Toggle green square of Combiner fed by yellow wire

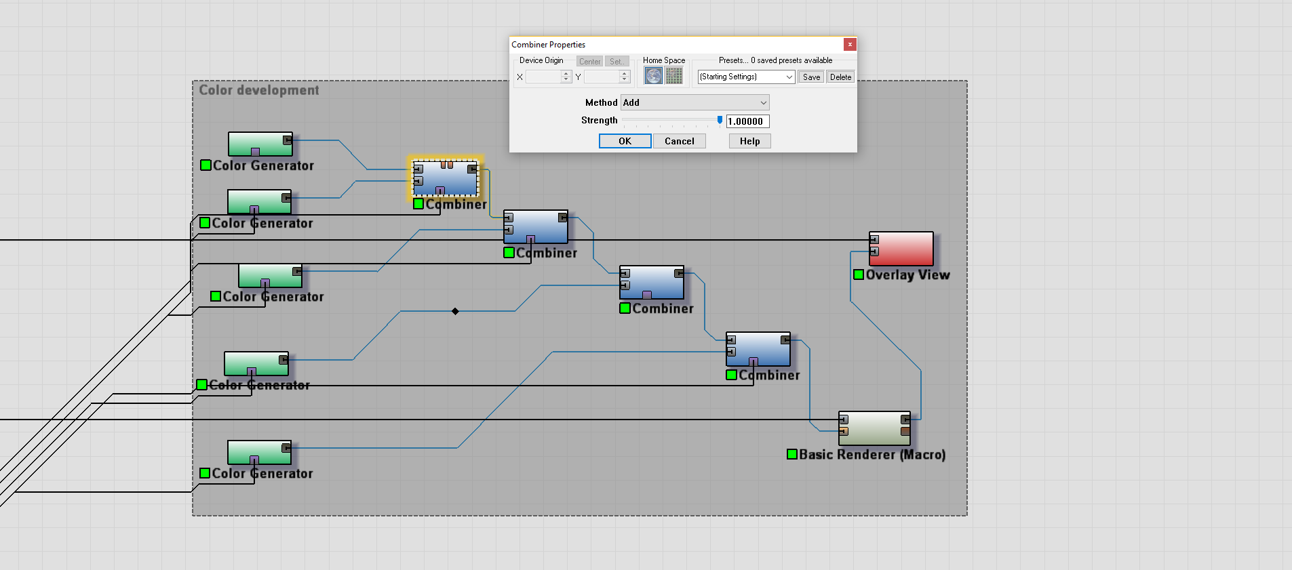point(509,252)
